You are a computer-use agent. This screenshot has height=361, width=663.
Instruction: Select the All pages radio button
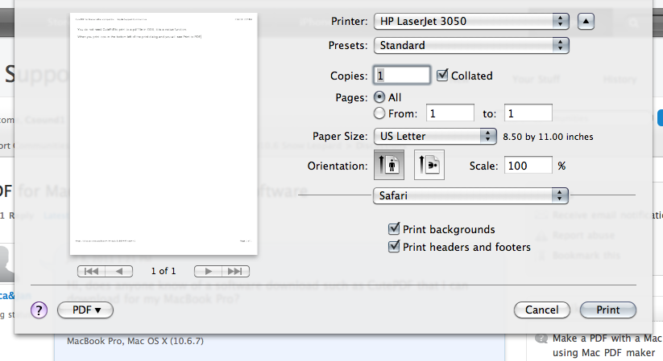[x=379, y=97]
